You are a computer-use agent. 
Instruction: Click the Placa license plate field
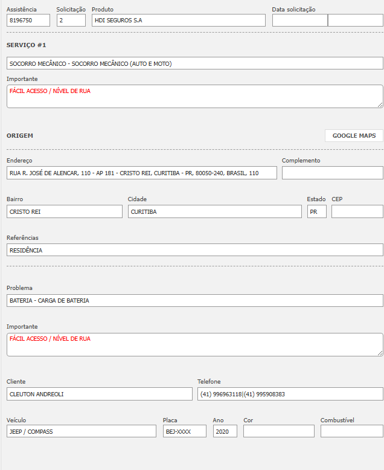point(184,431)
